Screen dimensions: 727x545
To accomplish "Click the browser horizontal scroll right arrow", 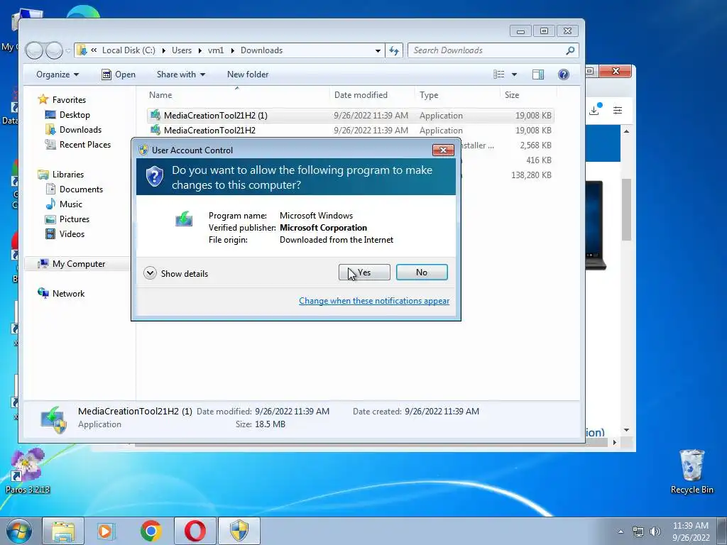I will point(615,443).
